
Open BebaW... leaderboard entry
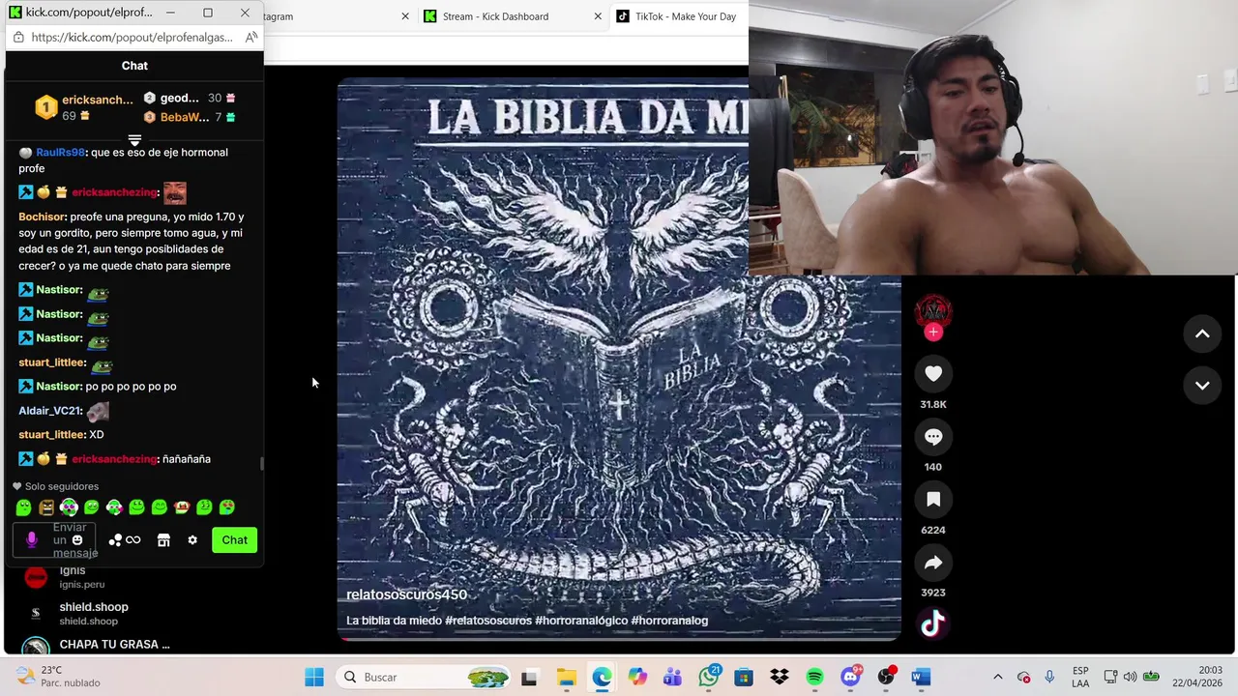(190, 117)
